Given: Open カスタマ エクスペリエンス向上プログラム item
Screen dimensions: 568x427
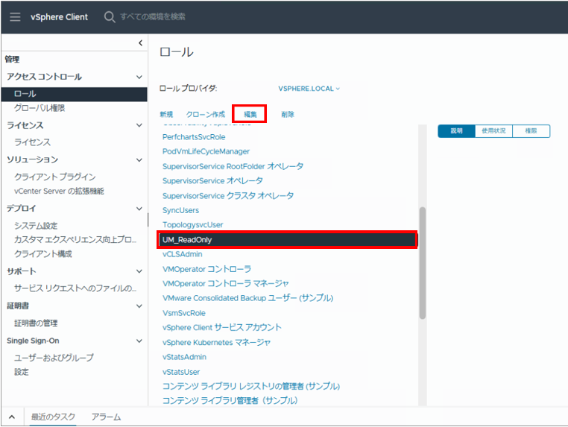Looking at the screenshot, I should pyautogui.click(x=75, y=240).
